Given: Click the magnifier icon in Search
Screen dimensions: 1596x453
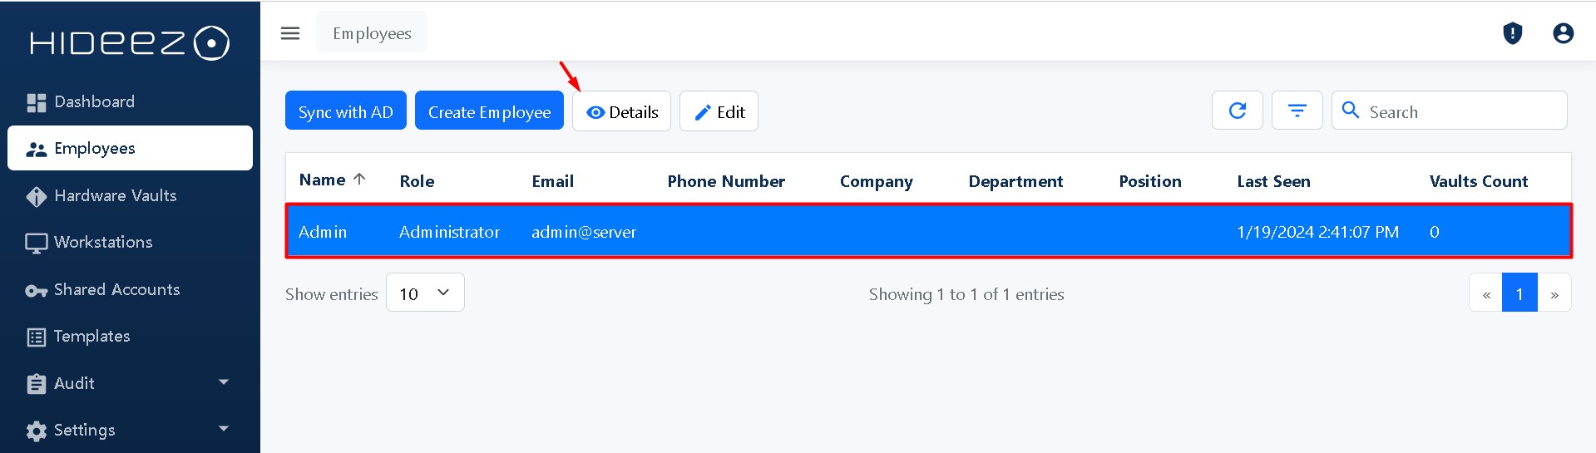Looking at the screenshot, I should coord(1351,111).
